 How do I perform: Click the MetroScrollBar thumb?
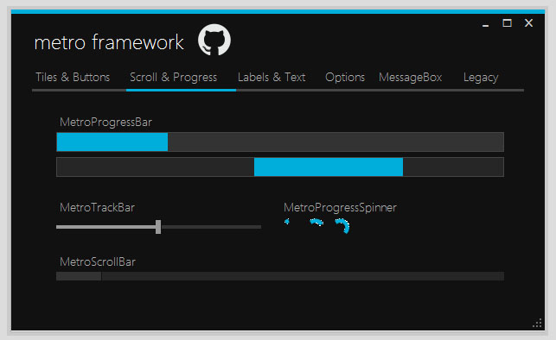[79, 276]
